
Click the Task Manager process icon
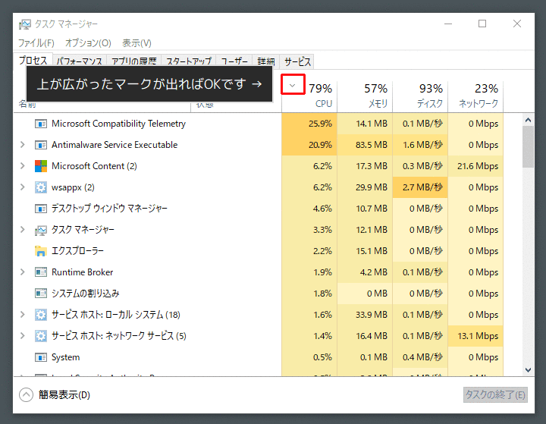pyautogui.click(x=41, y=230)
